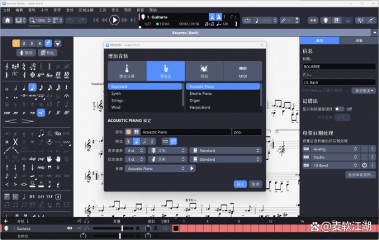379x240 pixels.
Task: Toggle power button of 10-Band equalizer
Action: point(364,165)
